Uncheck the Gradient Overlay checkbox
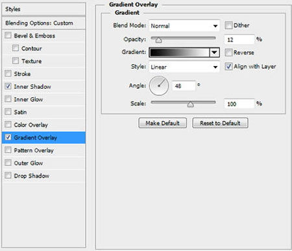 (8, 137)
